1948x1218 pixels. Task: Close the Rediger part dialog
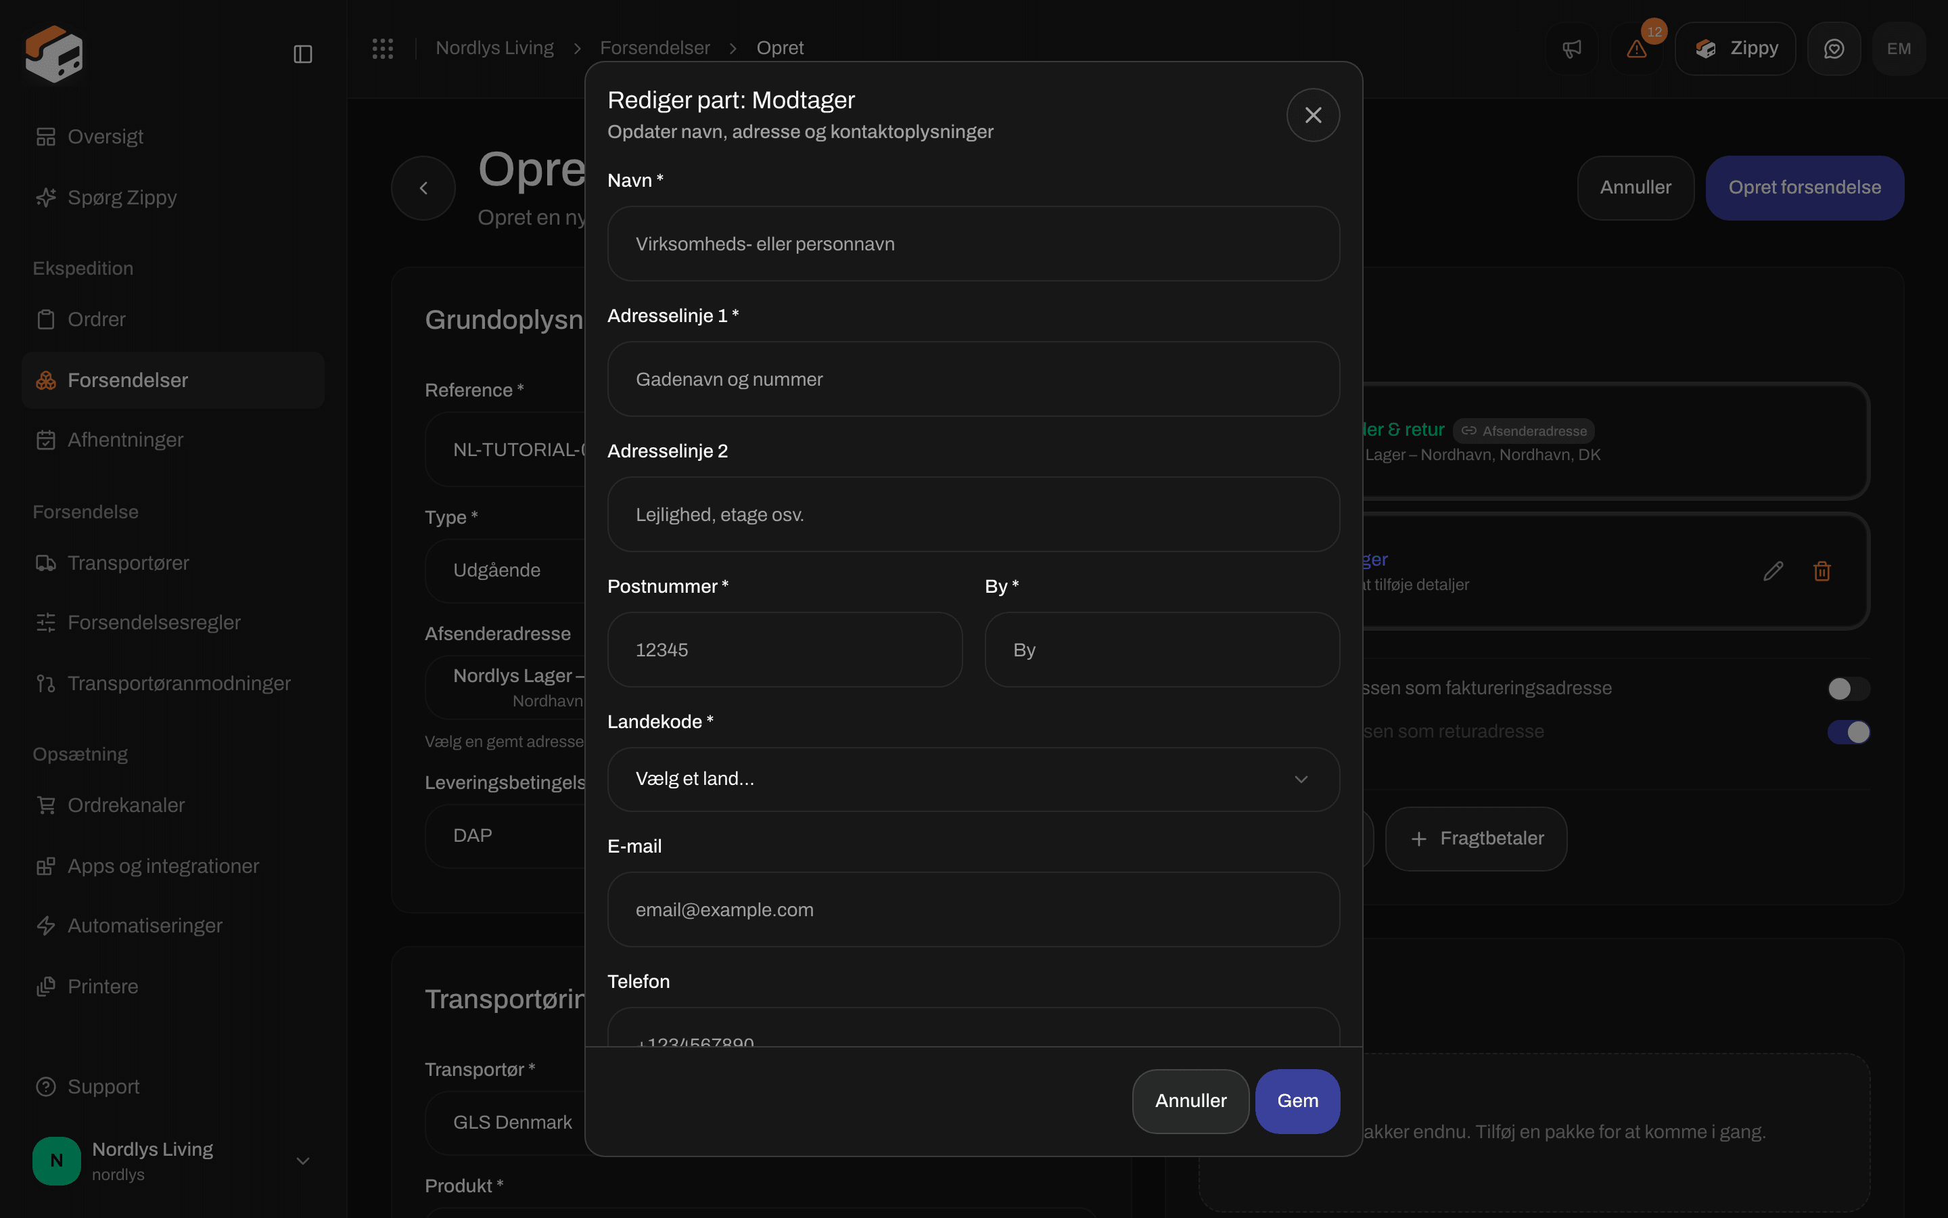click(x=1313, y=115)
